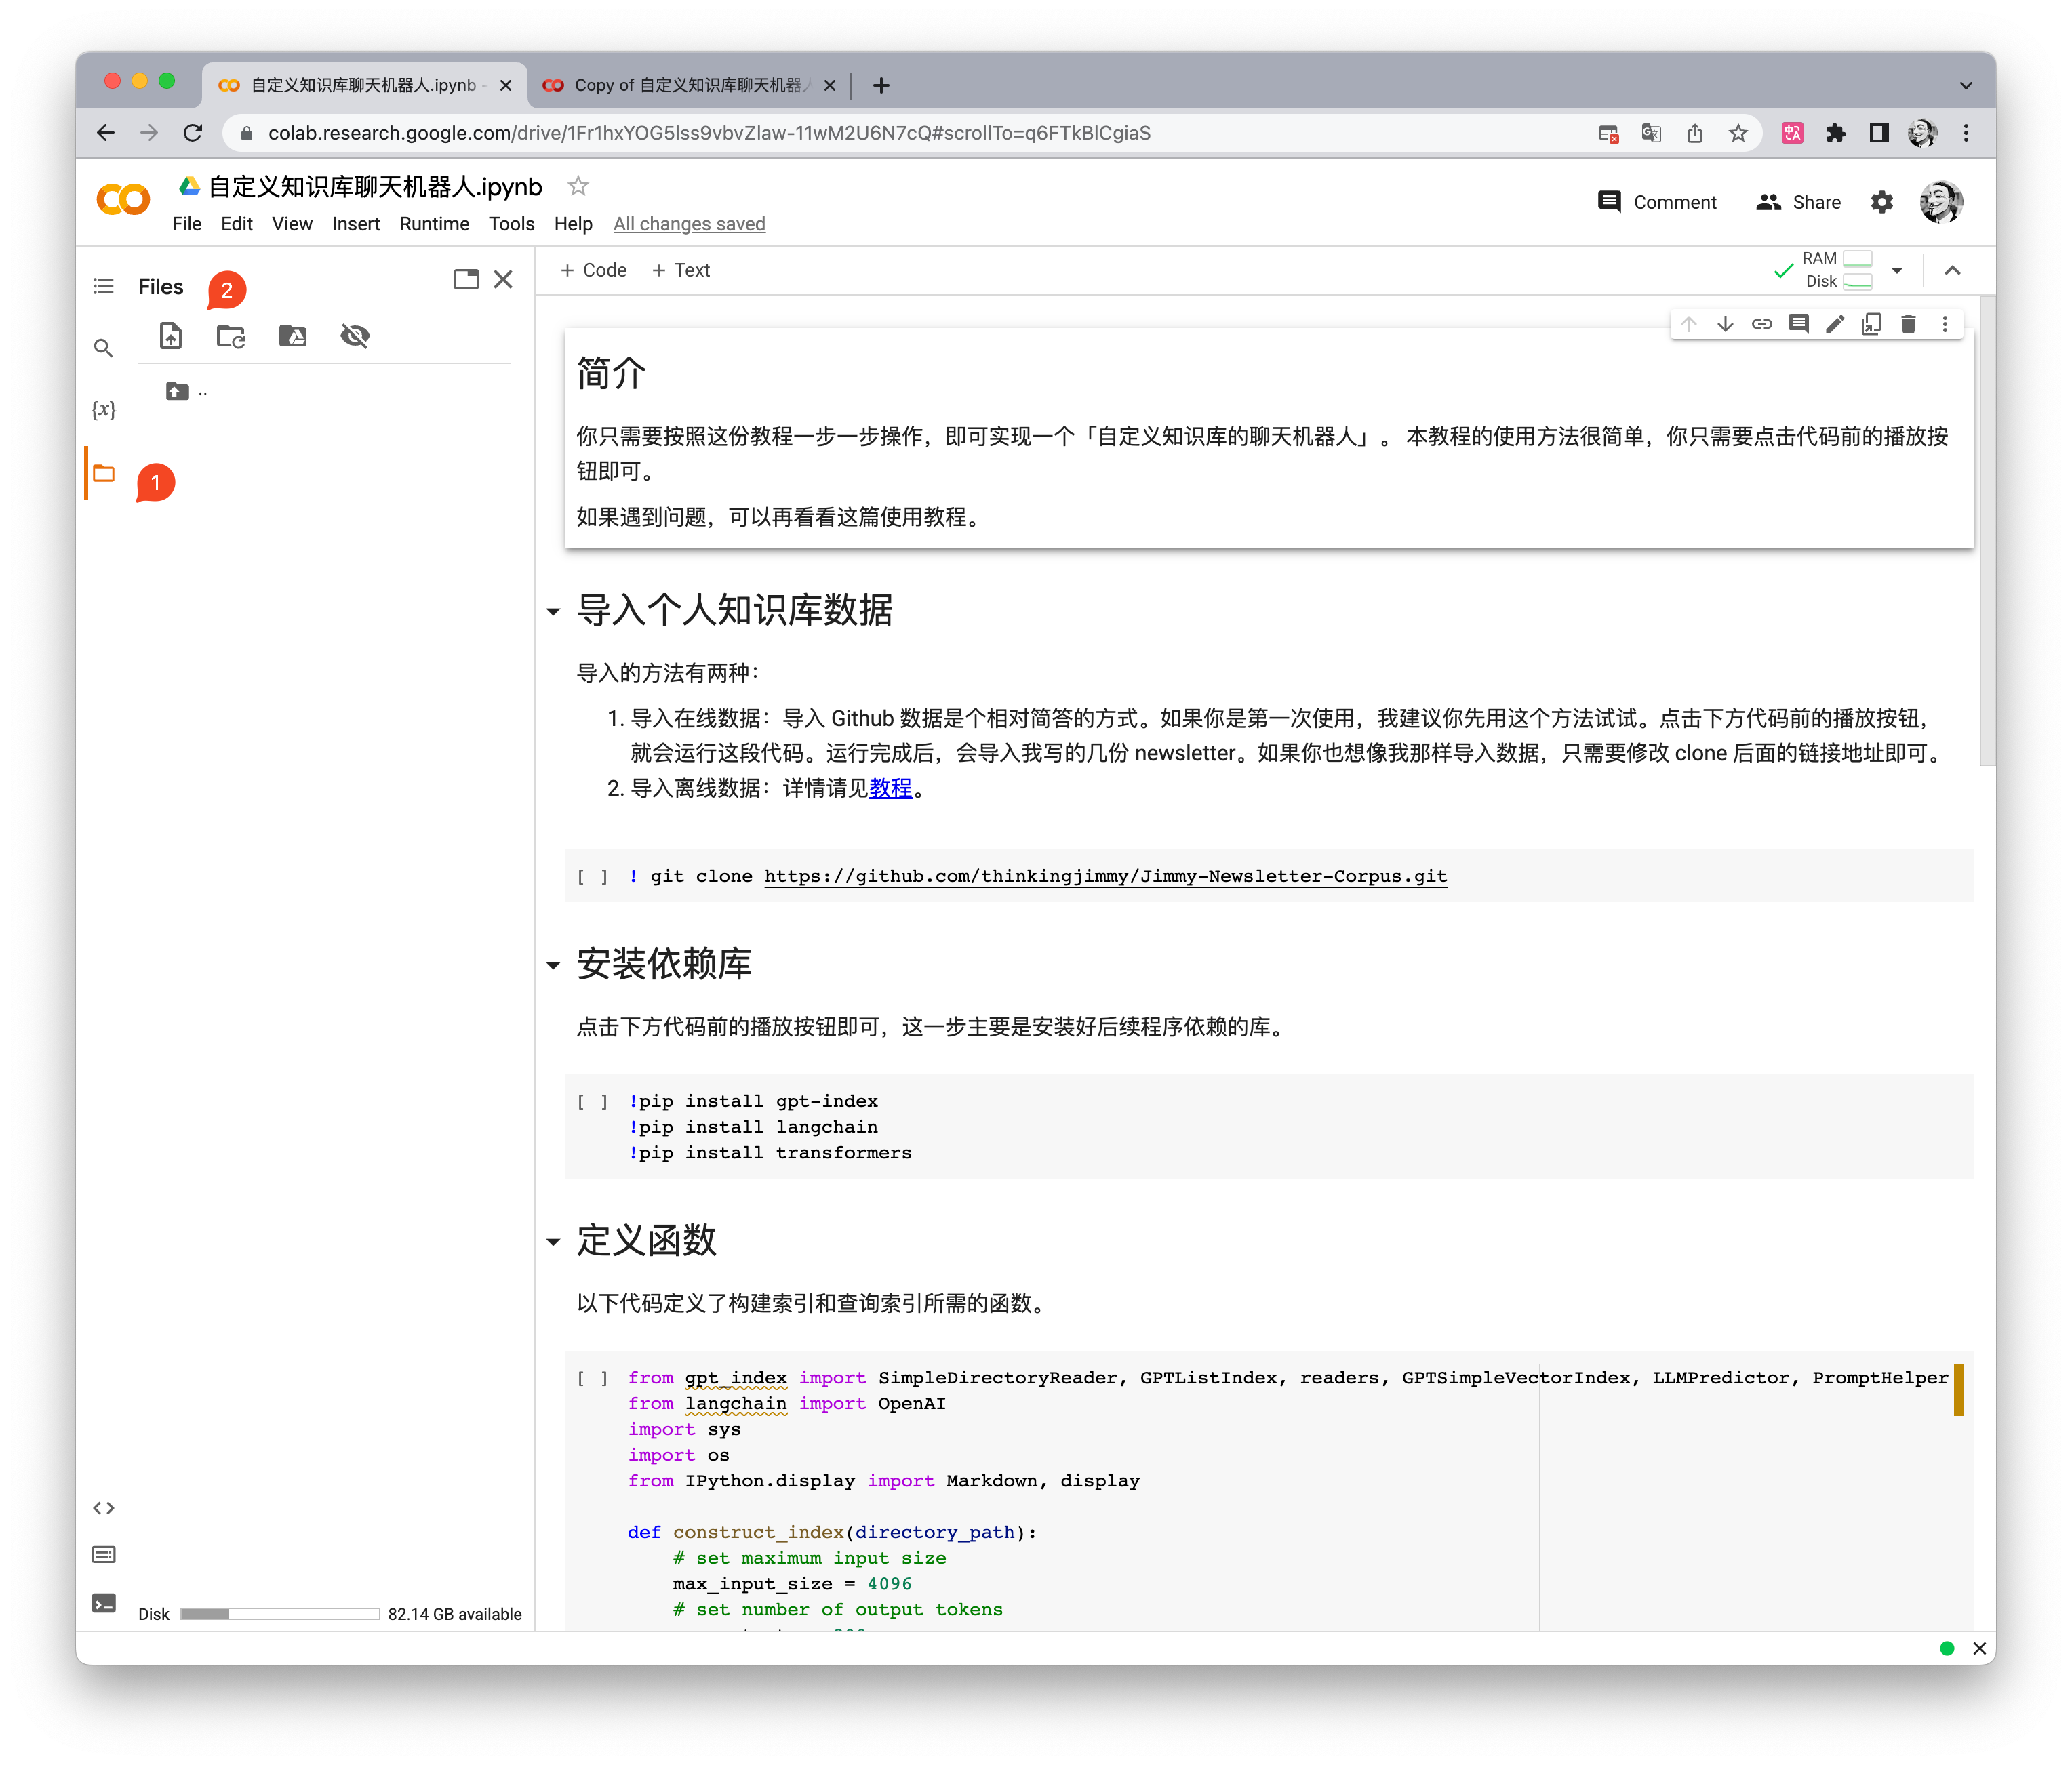The height and width of the screenshot is (1765, 2072).
Task: Open table of contents sidebar icon
Action: [103, 287]
